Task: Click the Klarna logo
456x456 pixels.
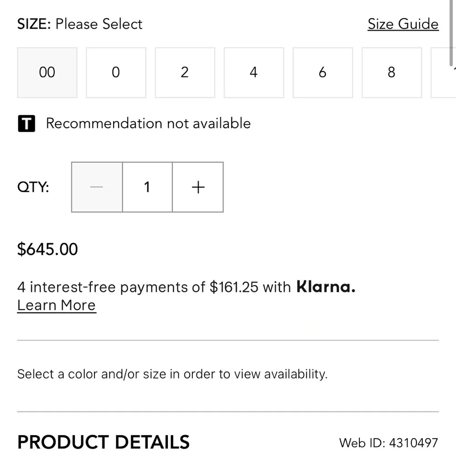Action: (x=326, y=287)
